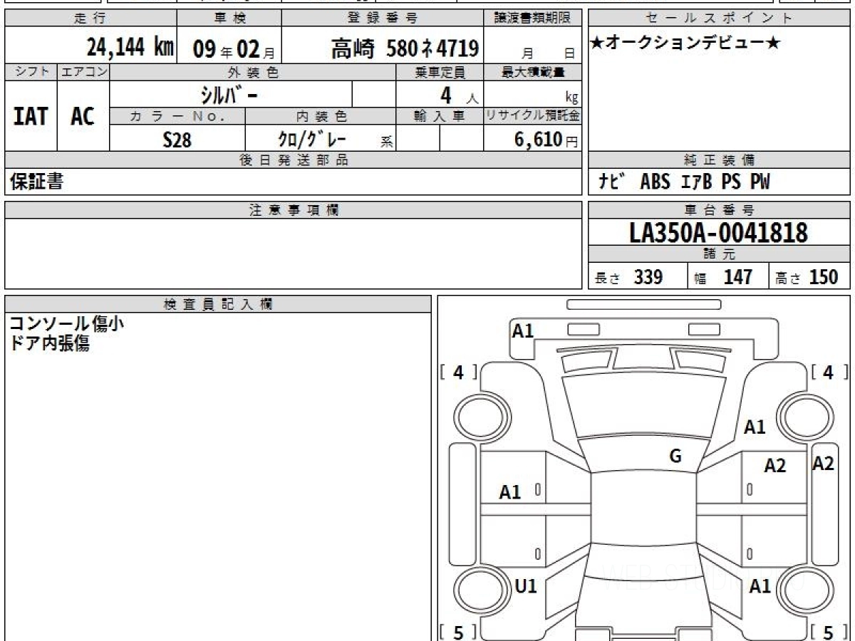Image resolution: width=855 pixels, height=641 pixels.
Task: Select the chassis number LA350A-0041818
Action: pyautogui.click(x=719, y=232)
